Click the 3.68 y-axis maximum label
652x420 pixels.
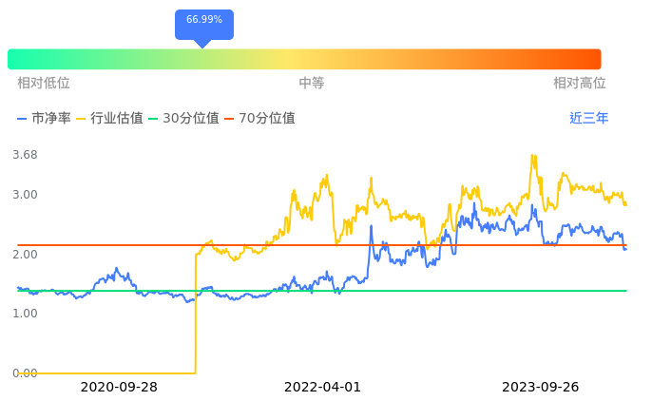coord(25,155)
